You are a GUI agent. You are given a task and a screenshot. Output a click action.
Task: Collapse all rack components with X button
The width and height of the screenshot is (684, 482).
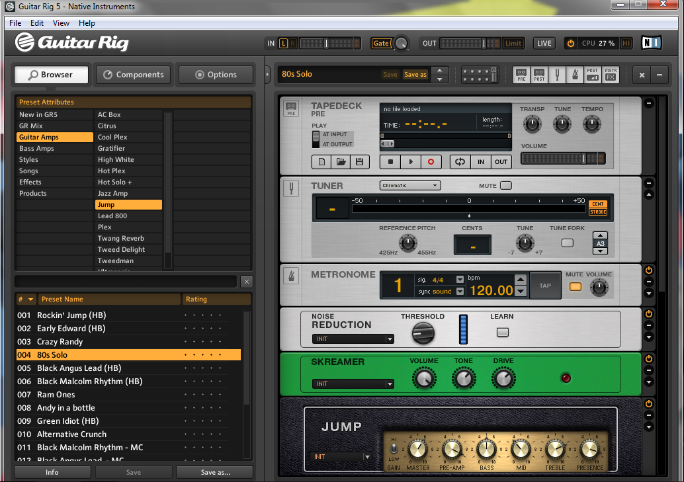(642, 75)
